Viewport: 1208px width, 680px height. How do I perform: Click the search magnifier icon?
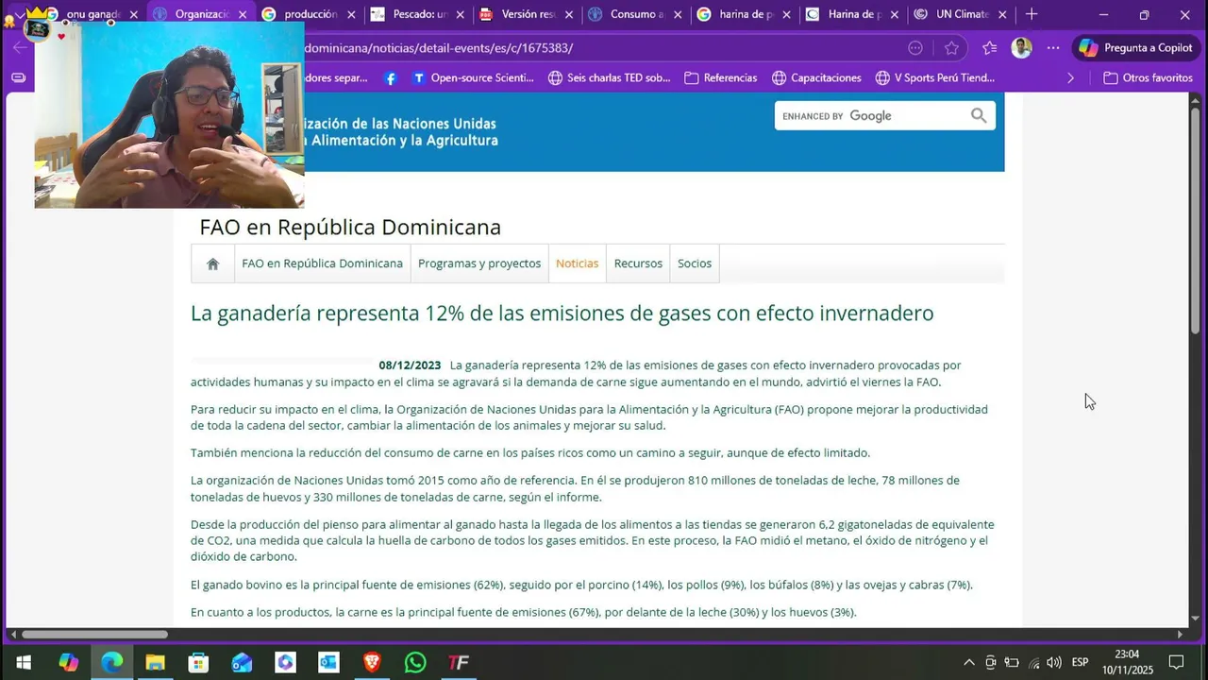(979, 116)
